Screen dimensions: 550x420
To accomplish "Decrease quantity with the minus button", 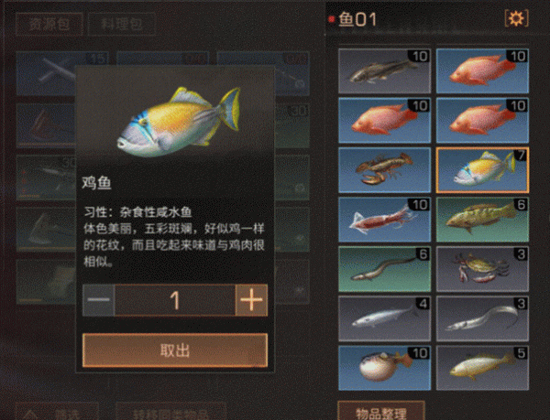I will coord(99,300).
